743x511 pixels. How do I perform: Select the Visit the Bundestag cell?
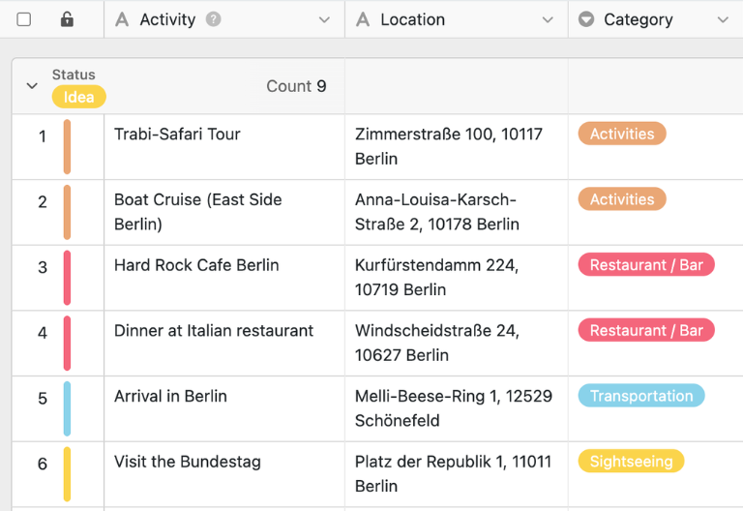pos(224,474)
